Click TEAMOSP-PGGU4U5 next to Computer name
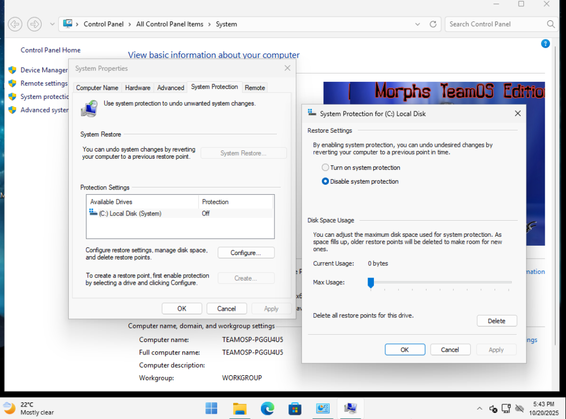This screenshot has width=566, height=419. (x=253, y=339)
